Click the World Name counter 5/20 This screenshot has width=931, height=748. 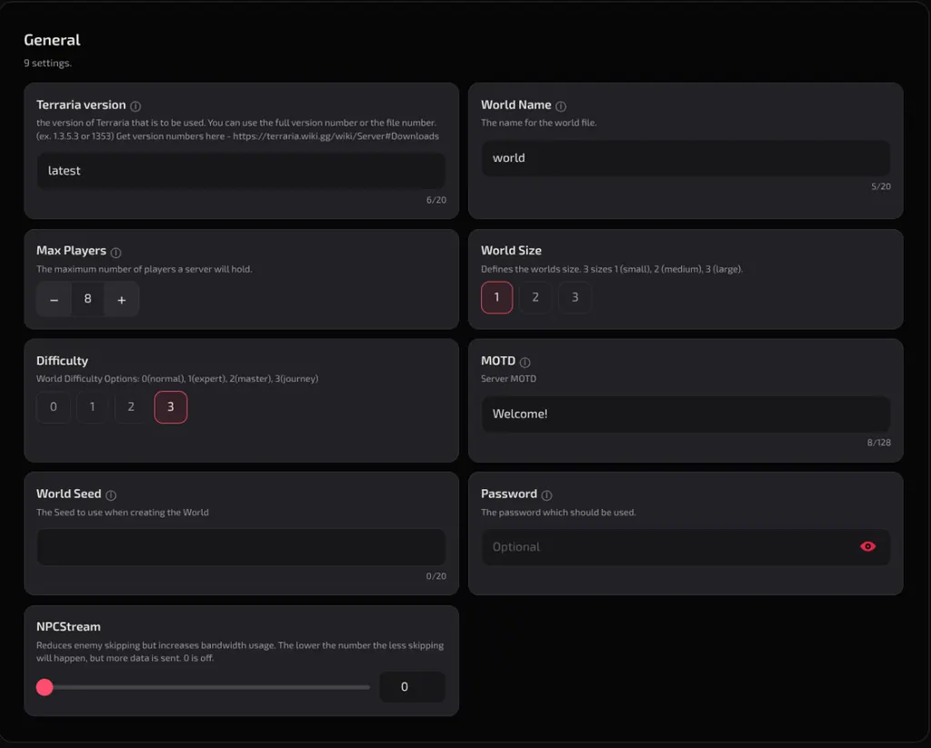pyautogui.click(x=881, y=186)
